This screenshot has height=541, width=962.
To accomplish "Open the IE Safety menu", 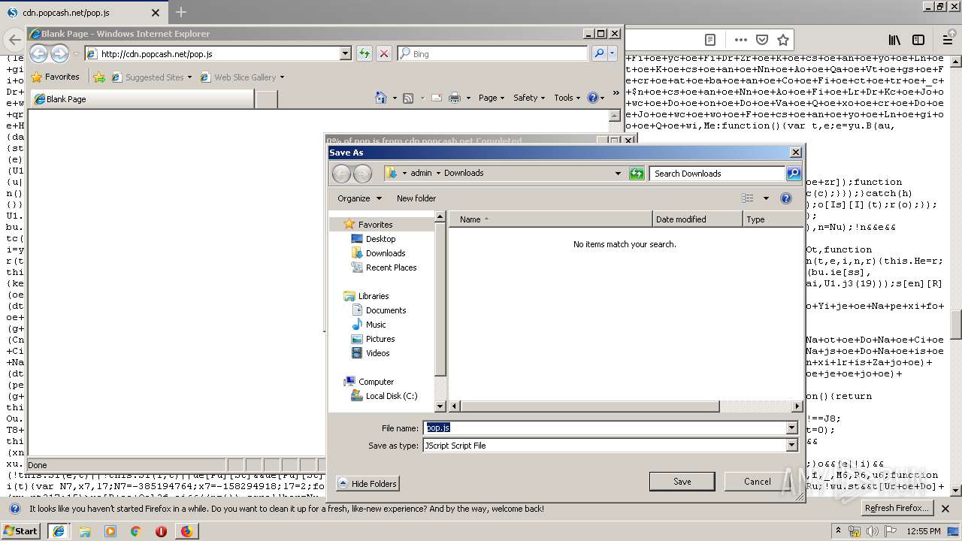I will (x=529, y=98).
